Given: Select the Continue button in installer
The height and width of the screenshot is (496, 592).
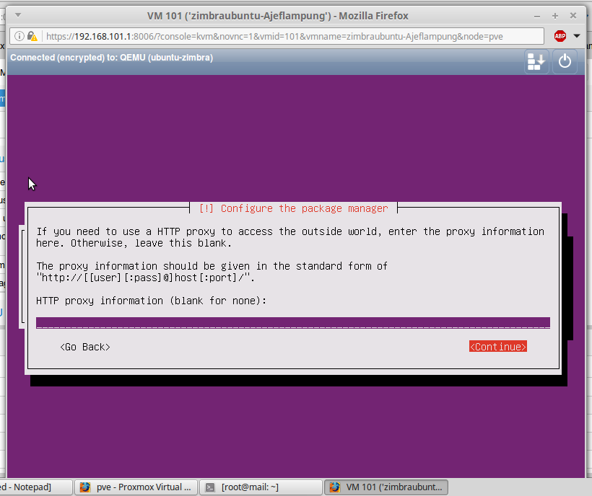Looking at the screenshot, I should click(498, 347).
